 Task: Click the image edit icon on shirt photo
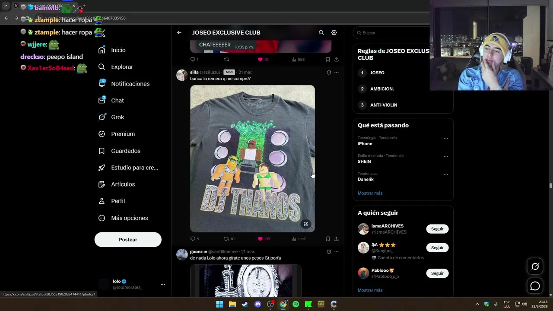pos(306,224)
